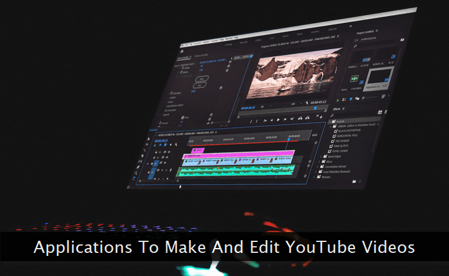Viewport: 449px width, 276px height.
Task: Mute the audio track
Action: 162,170
